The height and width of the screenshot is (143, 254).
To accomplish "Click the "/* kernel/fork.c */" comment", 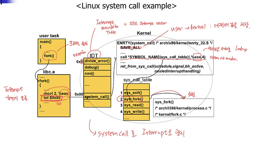I will [170, 114].
